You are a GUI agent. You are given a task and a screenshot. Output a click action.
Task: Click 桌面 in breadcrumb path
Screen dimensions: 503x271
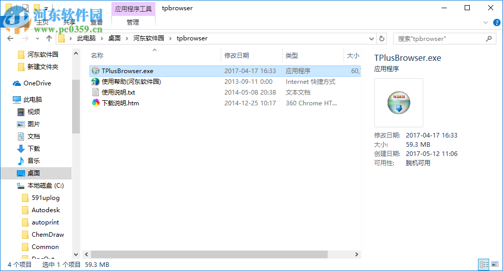pyautogui.click(x=114, y=38)
